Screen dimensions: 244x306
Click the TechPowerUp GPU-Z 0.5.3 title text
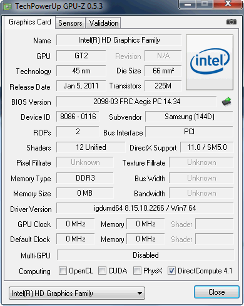(59, 6)
